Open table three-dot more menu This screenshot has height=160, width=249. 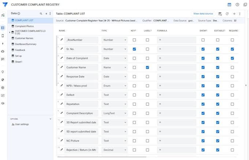point(240,14)
